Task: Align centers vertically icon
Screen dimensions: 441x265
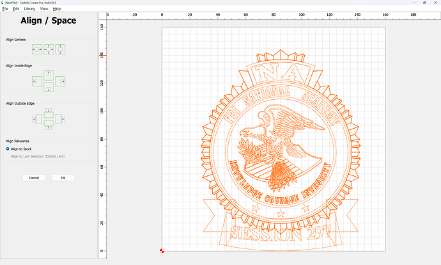Action: pyautogui.click(x=60, y=49)
